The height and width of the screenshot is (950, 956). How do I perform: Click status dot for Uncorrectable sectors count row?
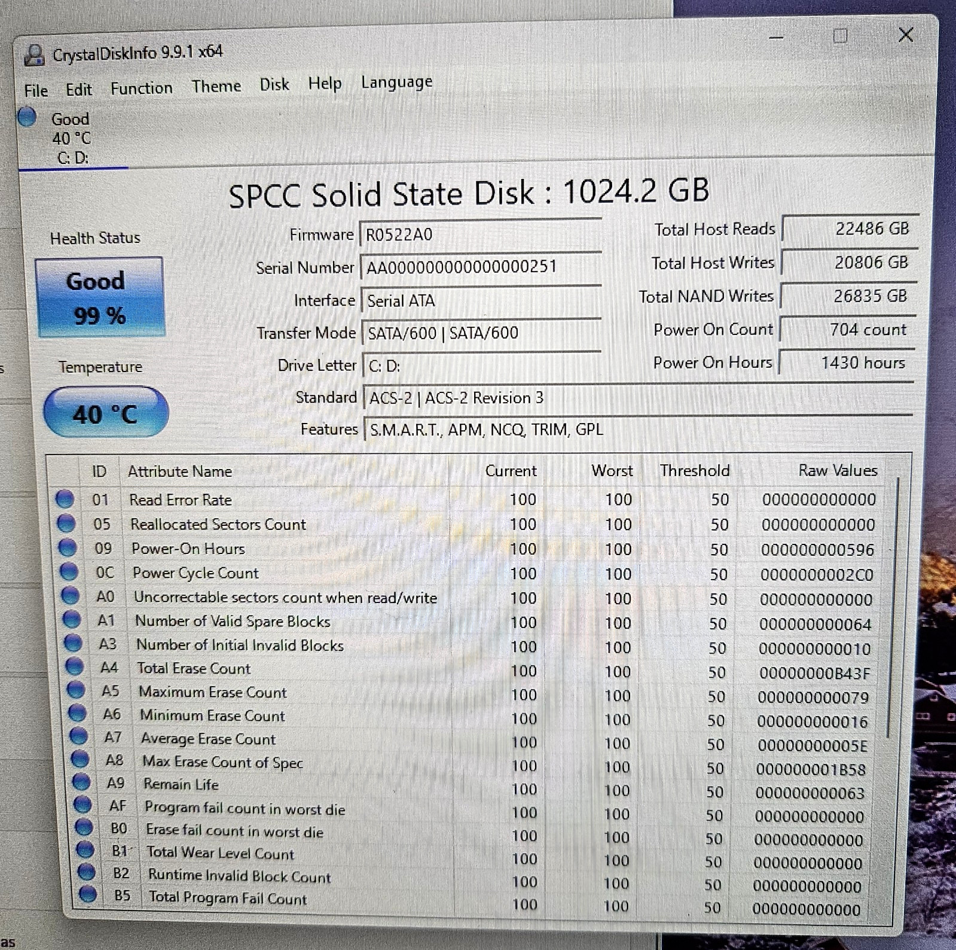coord(70,596)
